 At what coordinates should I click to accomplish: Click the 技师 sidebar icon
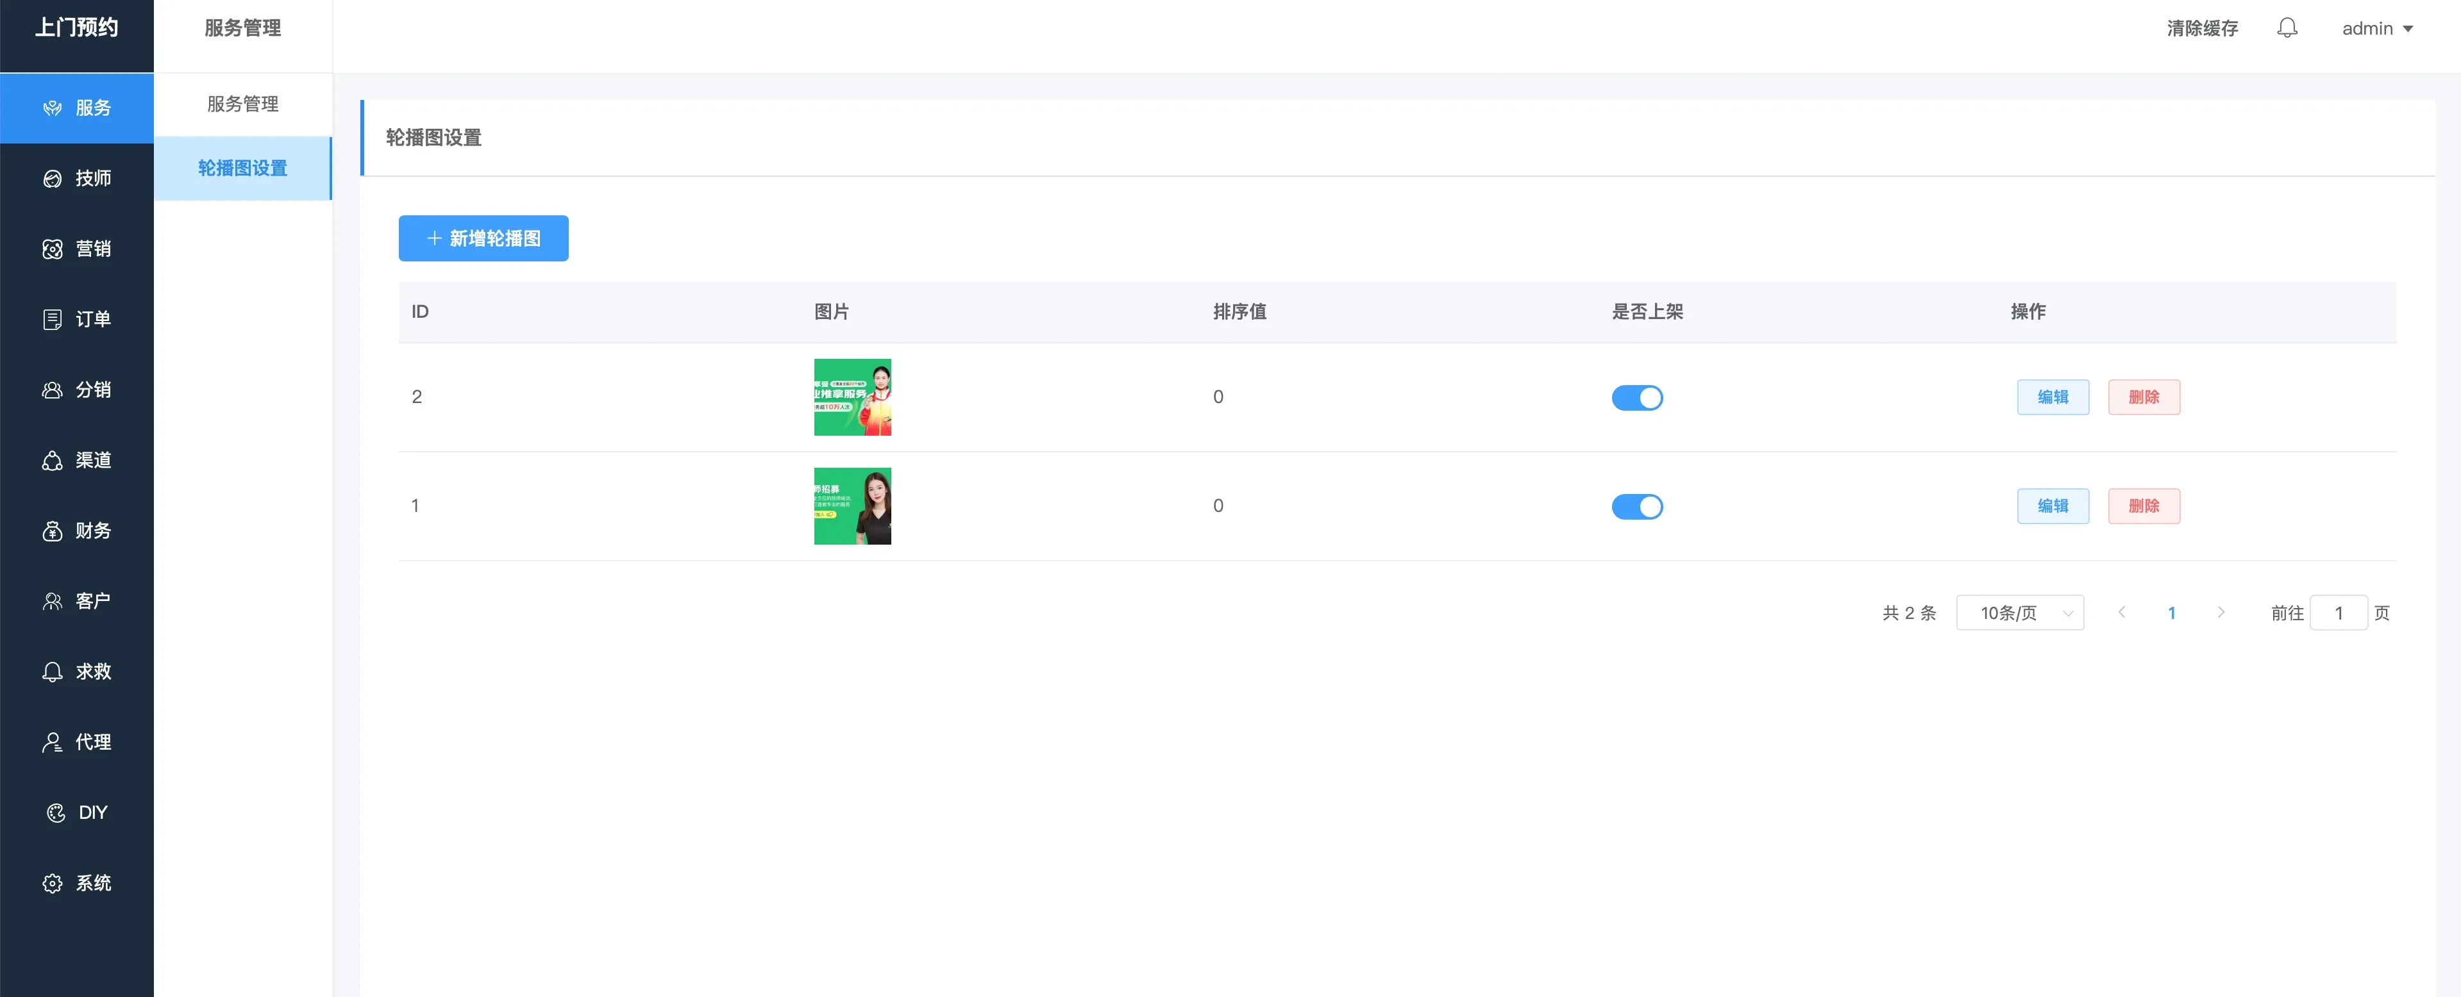[53, 179]
